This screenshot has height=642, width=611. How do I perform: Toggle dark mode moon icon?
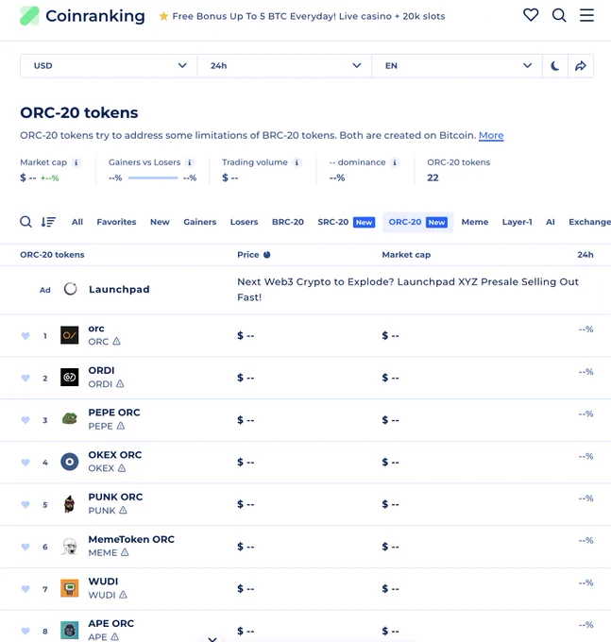555,66
